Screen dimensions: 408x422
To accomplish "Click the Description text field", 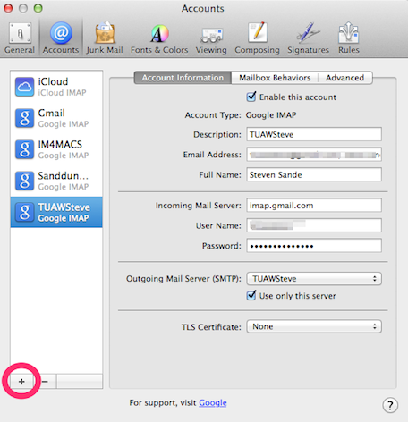I will coord(314,134).
